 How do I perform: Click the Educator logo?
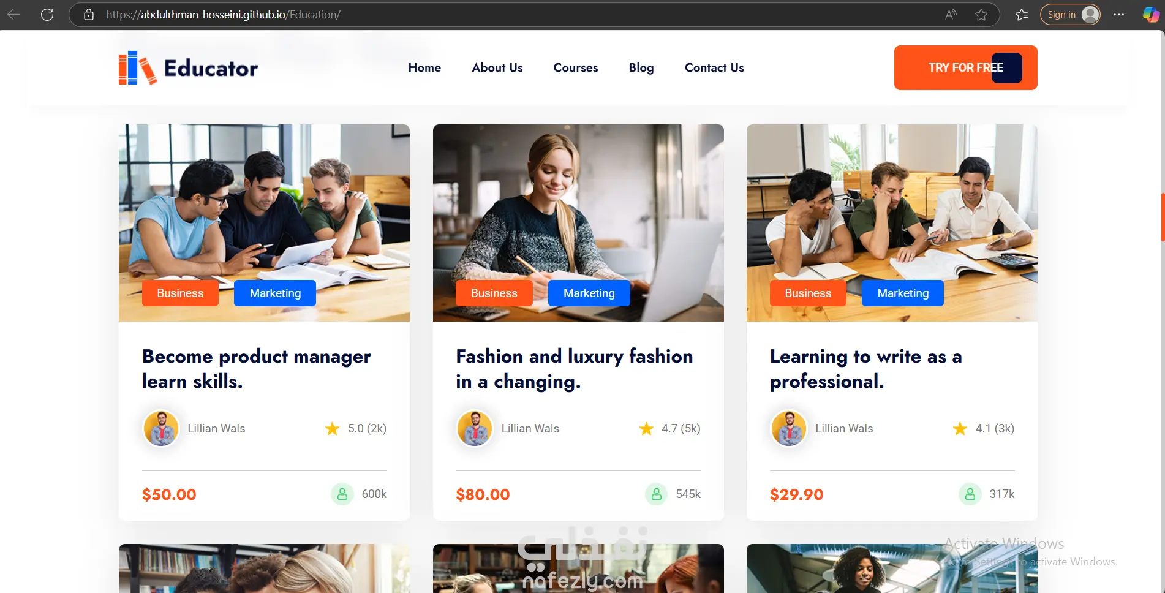click(x=188, y=67)
